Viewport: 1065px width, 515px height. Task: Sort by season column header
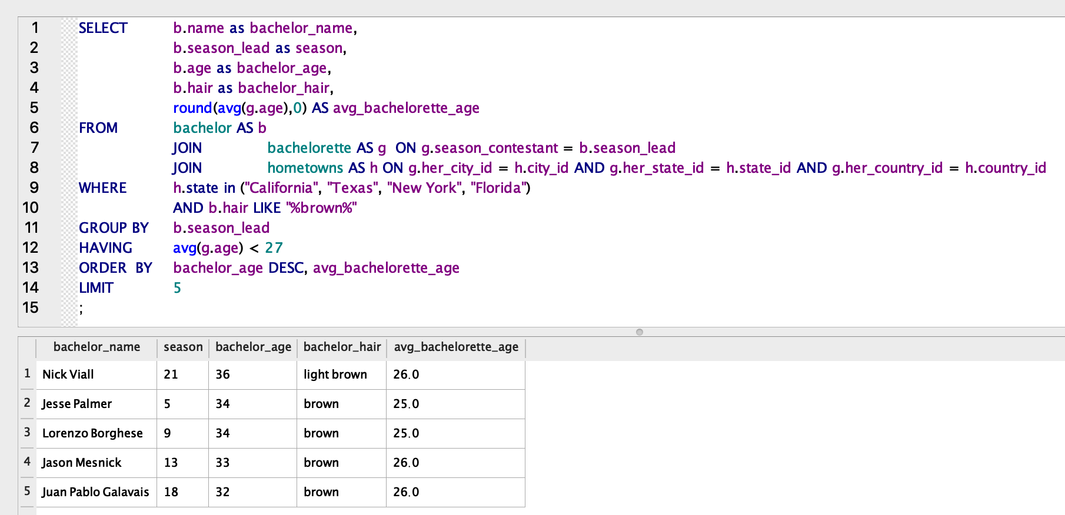coord(183,347)
